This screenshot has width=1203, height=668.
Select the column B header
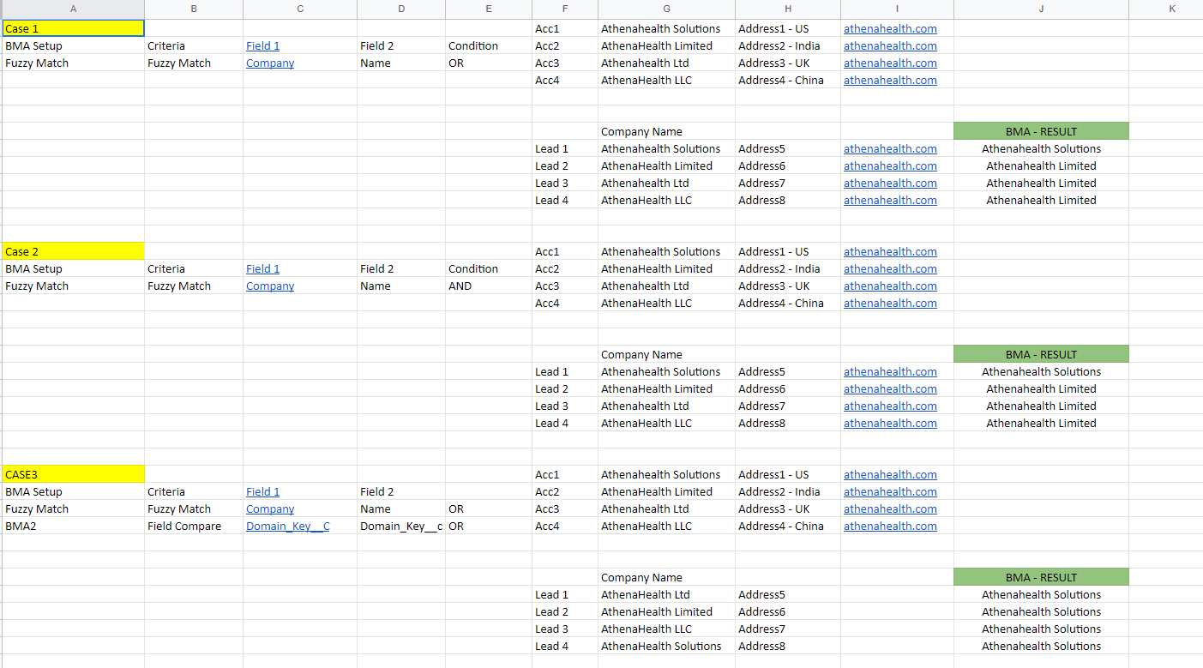[194, 9]
